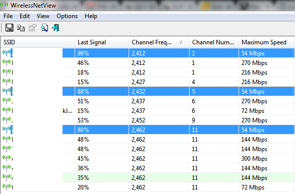Click the truncated SSID text ending in kJ...
This screenshot has width=295, height=194.
pyautogui.click(x=68, y=111)
